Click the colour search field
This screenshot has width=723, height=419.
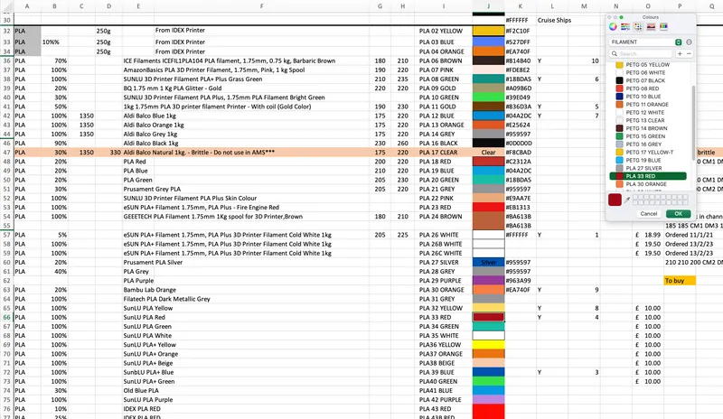pyautogui.click(x=641, y=54)
